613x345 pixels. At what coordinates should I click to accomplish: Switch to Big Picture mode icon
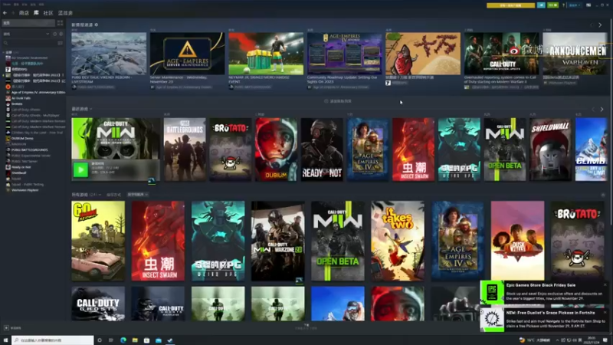pyautogui.click(x=588, y=5)
